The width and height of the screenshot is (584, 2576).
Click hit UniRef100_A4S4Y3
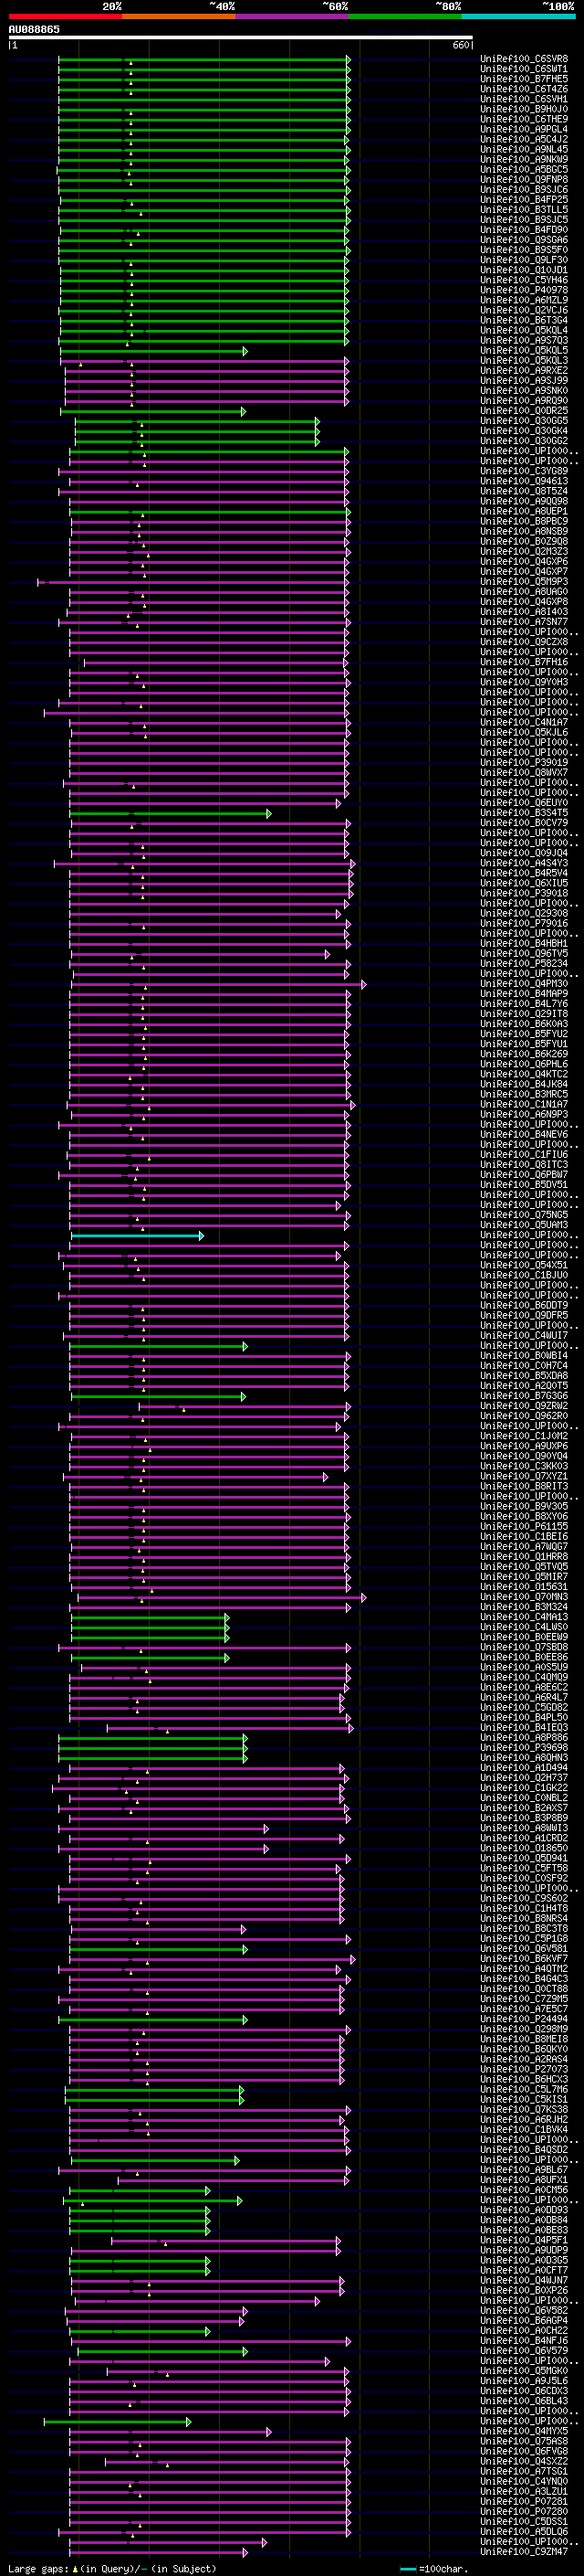tap(524, 863)
